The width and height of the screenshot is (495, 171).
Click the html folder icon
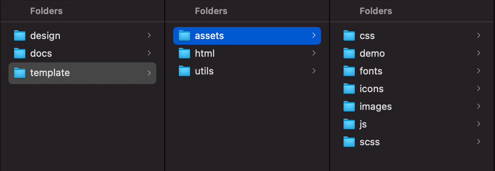coord(184,54)
